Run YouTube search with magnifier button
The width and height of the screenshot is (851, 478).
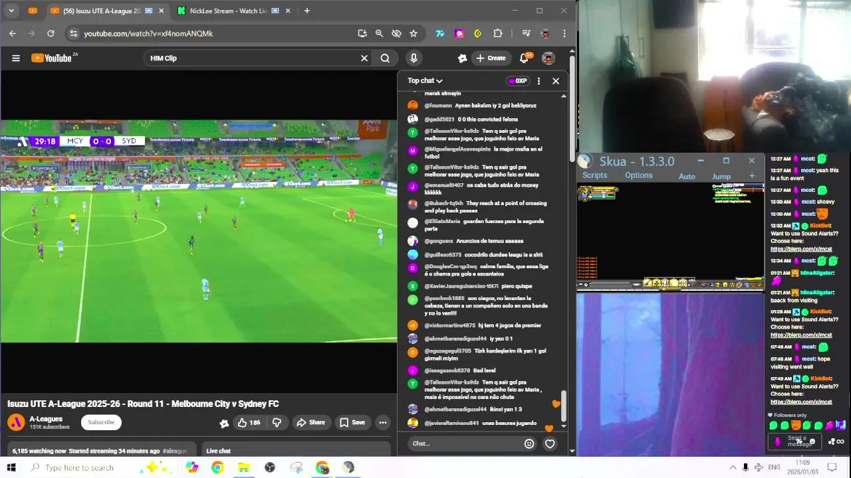pos(385,58)
